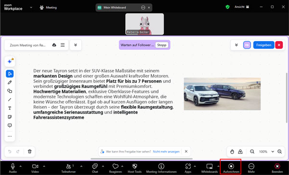Viewport: 289px width, 175px height.
Task: Click the Zoom Meeting von Re... title field
Action: [x=27, y=45]
